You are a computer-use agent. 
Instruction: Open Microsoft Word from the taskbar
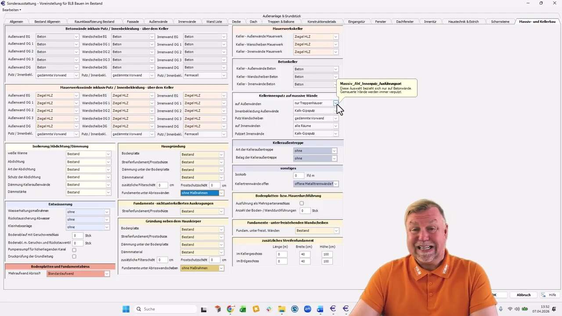(320, 309)
